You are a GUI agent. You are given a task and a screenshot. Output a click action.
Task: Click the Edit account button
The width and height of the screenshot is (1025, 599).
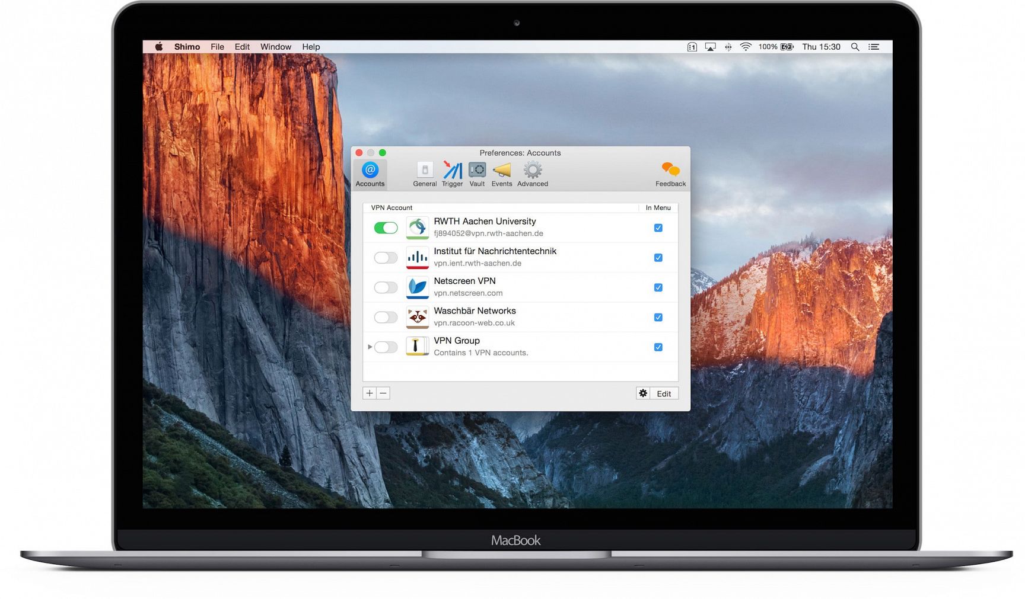(x=664, y=393)
